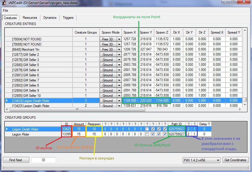The height and width of the screenshot is (172, 252).
Task: Toggle last checkbox before Path ID for Legion Death Rider
Action: (165, 129)
